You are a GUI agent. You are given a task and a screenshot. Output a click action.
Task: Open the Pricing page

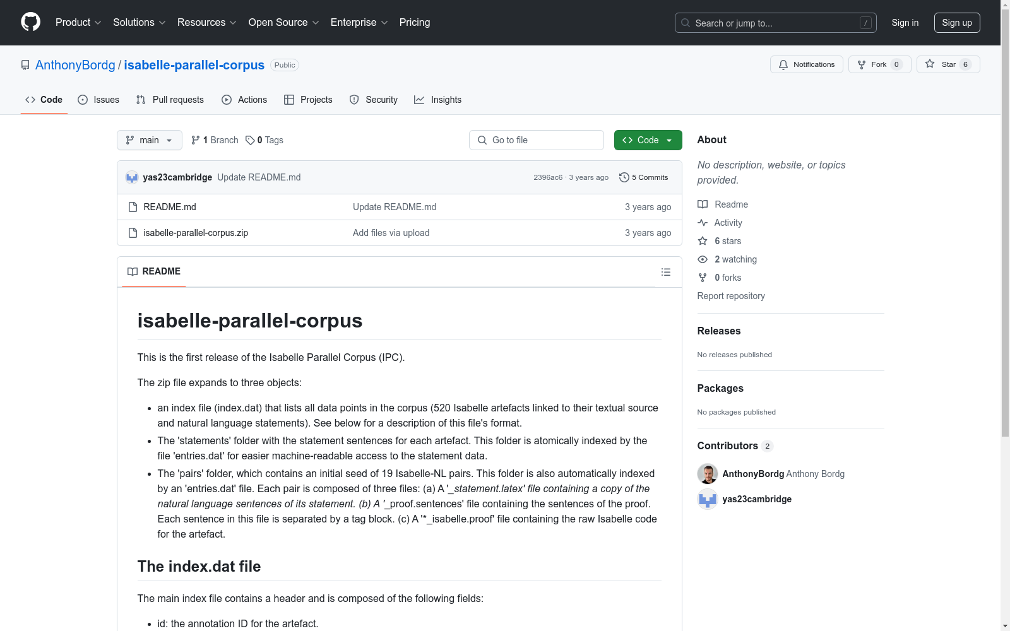pyautogui.click(x=415, y=23)
